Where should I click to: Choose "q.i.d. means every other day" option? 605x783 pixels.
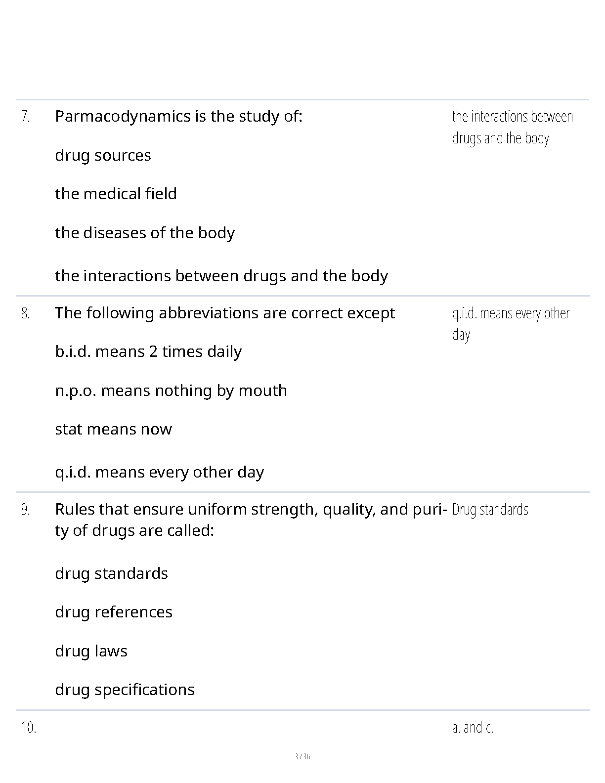click(159, 472)
